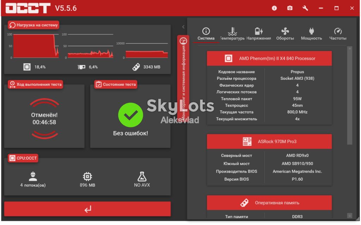
Task: Open settings via wrench icon
Action: pyautogui.click(x=305, y=8)
